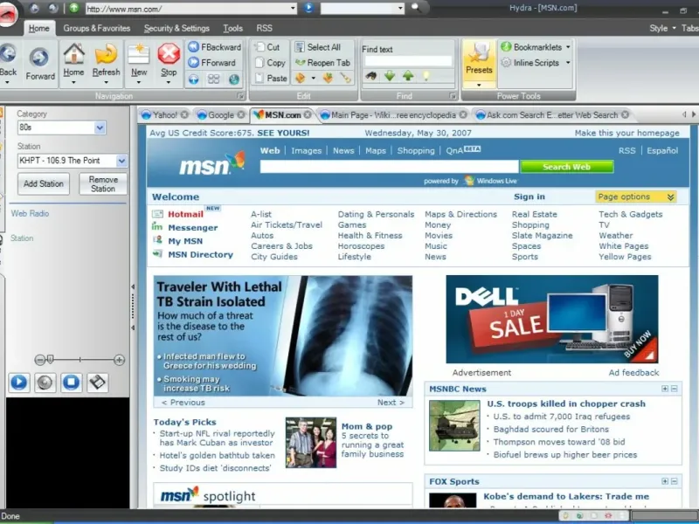
Task: Open the Category dropdown showing 80s
Action: coord(100,128)
